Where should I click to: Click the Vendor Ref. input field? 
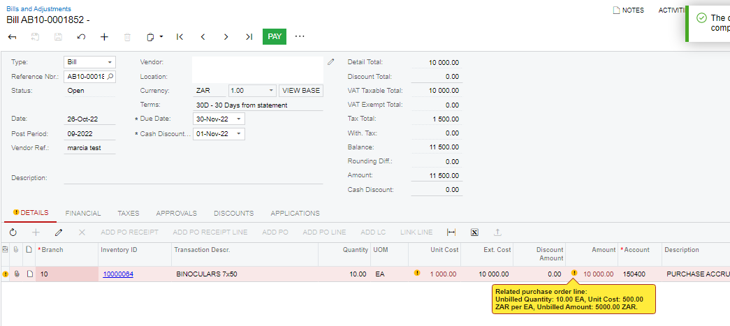click(x=89, y=148)
